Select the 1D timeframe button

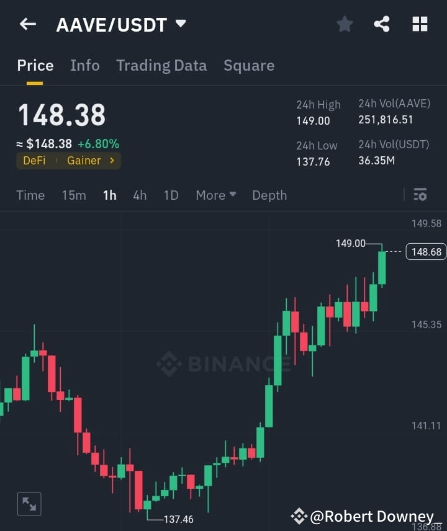(x=171, y=195)
